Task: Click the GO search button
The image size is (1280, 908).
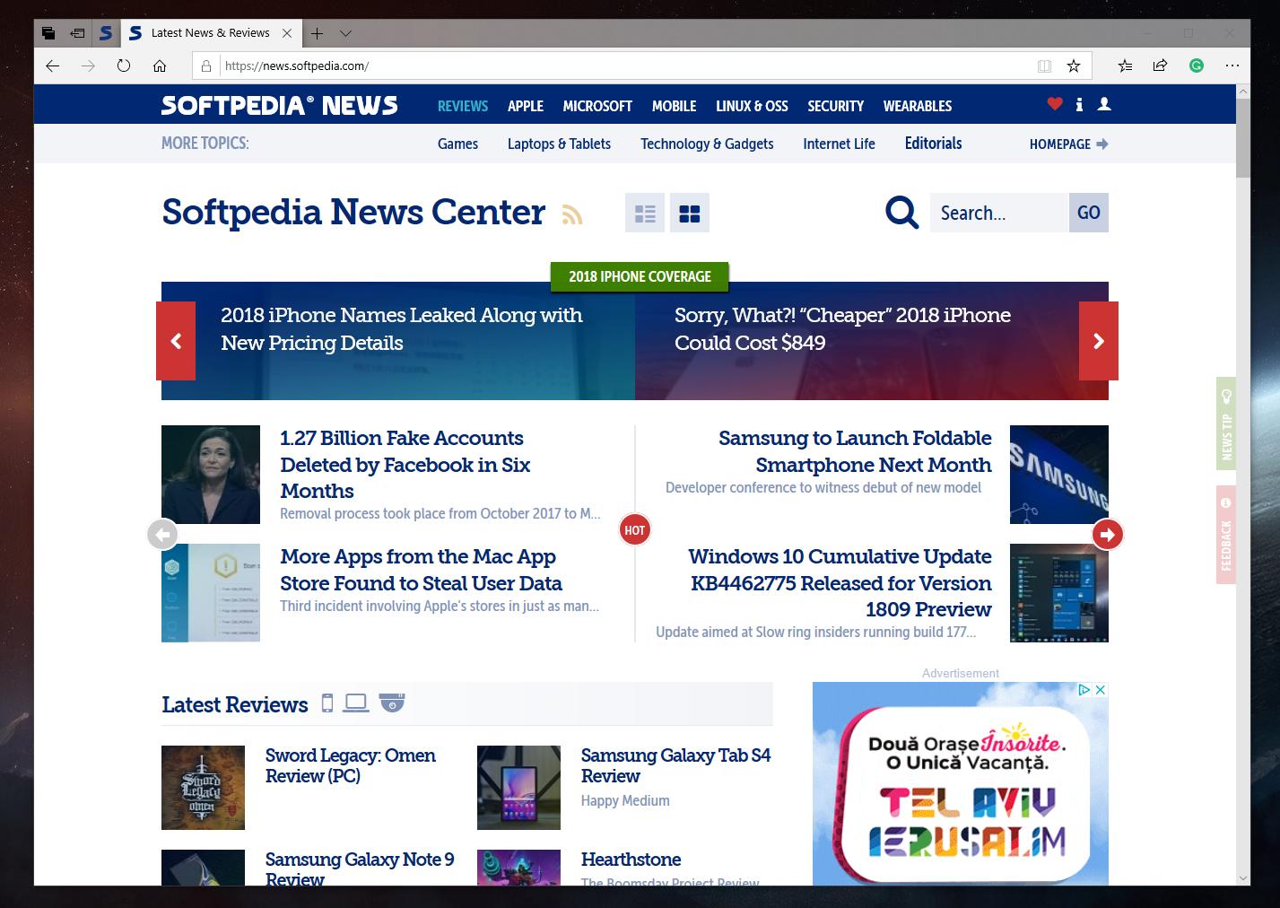Action: 1089,213
